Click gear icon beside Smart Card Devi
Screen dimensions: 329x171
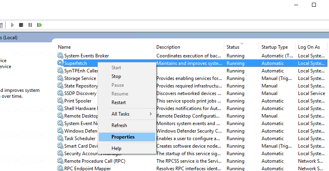[60, 146]
